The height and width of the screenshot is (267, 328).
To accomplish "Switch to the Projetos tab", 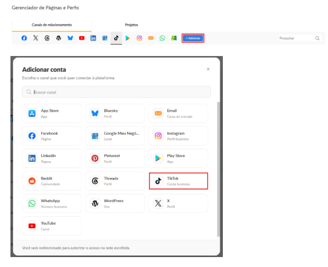I will click(132, 25).
